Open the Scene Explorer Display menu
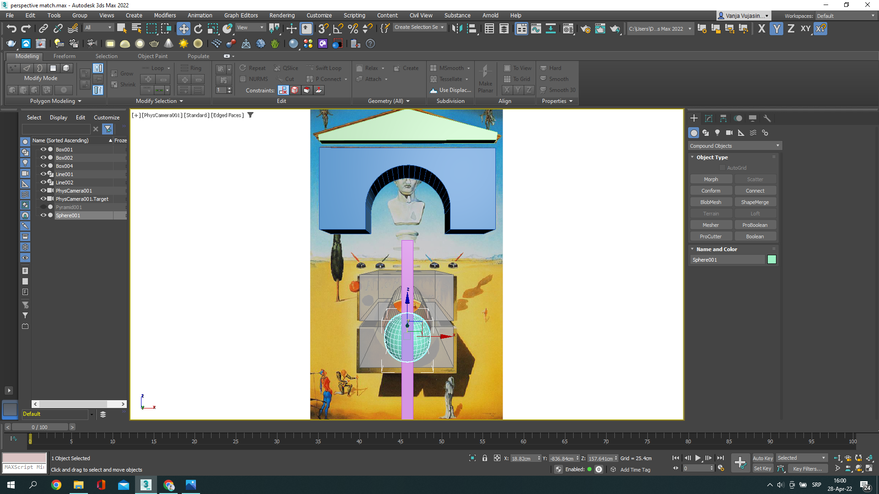This screenshot has height=494, width=879. pos(59,118)
